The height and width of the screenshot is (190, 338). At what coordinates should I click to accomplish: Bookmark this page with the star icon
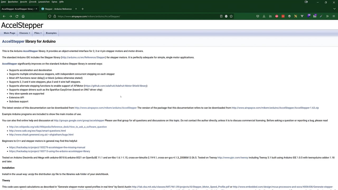231,16
